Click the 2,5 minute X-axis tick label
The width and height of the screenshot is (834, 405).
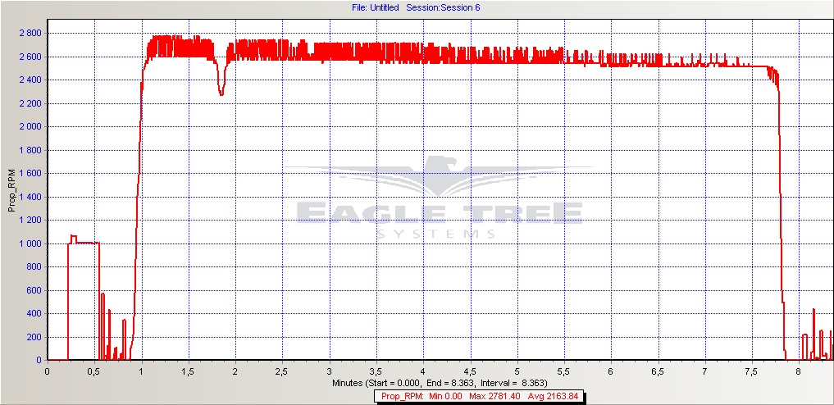click(x=282, y=371)
